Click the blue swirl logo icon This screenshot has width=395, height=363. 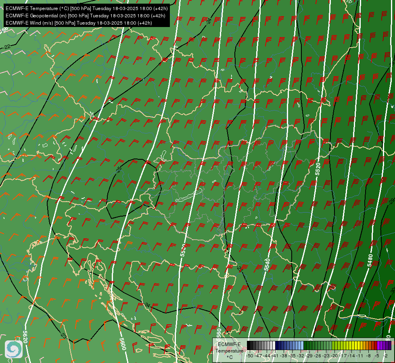pos(14,349)
